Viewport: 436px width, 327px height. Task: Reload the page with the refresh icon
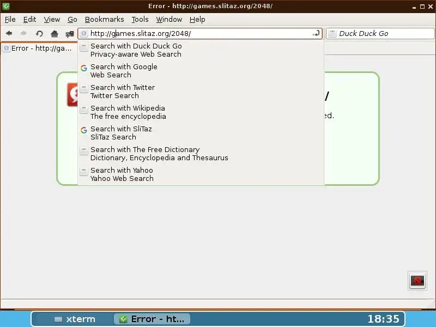click(x=39, y=34)
